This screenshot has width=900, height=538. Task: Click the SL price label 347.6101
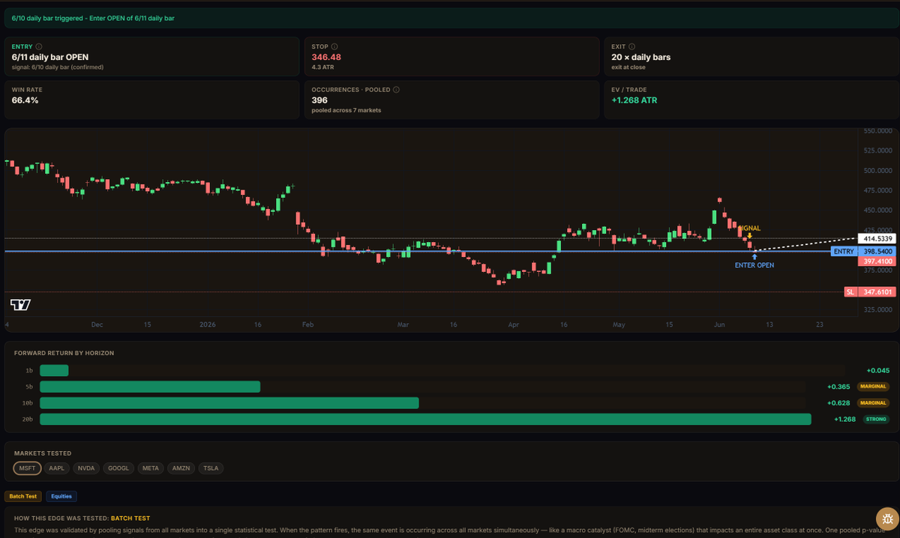tap(870, 292)
